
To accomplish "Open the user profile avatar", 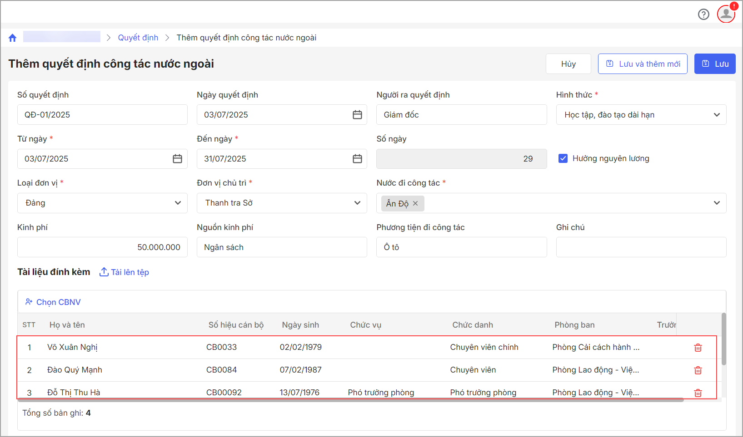I will pyautogui.click(x=726, y=14).
